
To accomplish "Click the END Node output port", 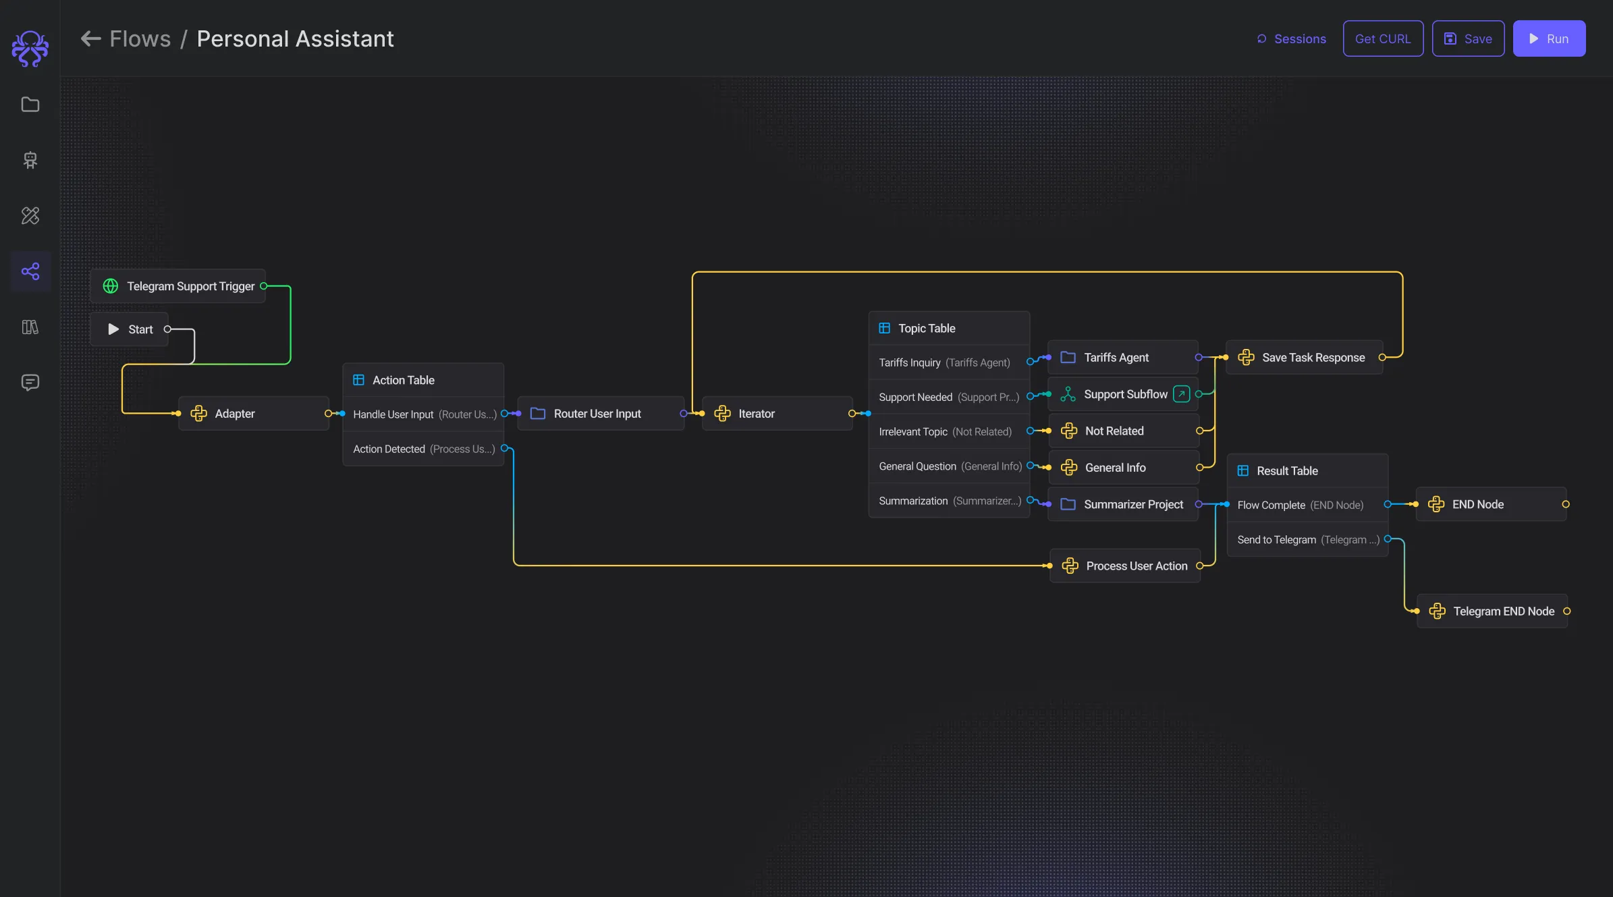I will click(1566, 504).
